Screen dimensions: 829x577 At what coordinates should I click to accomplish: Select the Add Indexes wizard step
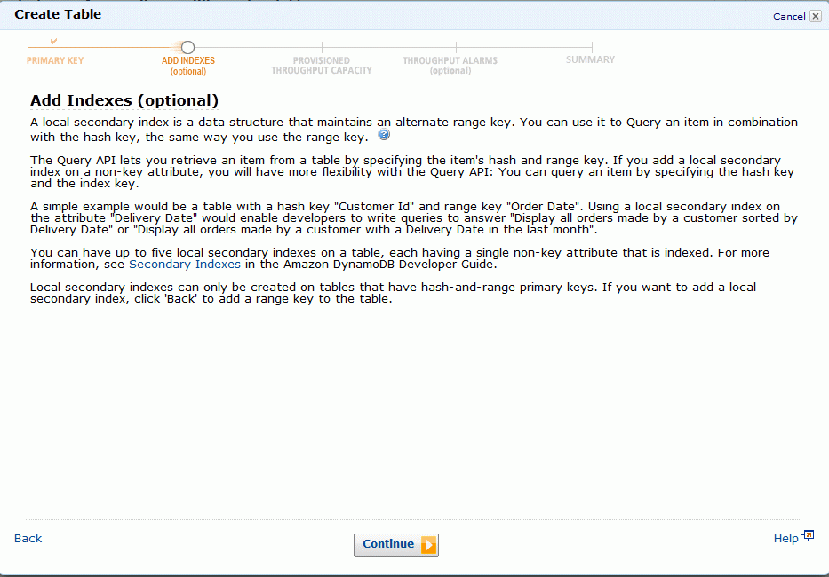[x=188, y=66]
